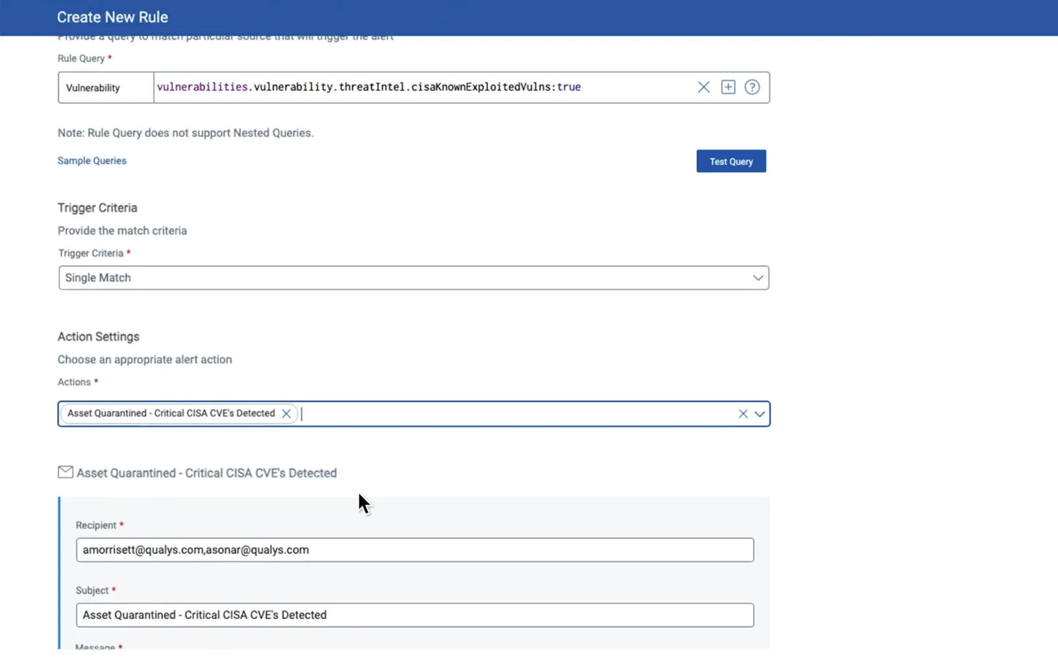Open Rule Query help question mark icon
Screen dimensions: 1058x669
pos(752,87)
